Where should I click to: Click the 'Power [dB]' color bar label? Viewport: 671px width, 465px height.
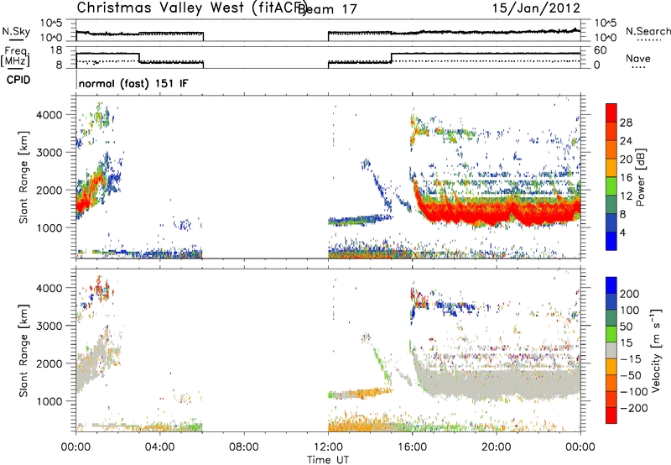click(x=640, y=177)
